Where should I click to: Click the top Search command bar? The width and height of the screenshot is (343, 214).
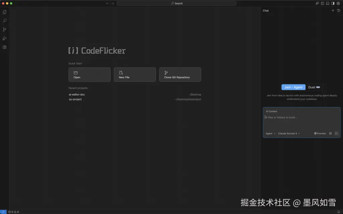pos(177,3)
